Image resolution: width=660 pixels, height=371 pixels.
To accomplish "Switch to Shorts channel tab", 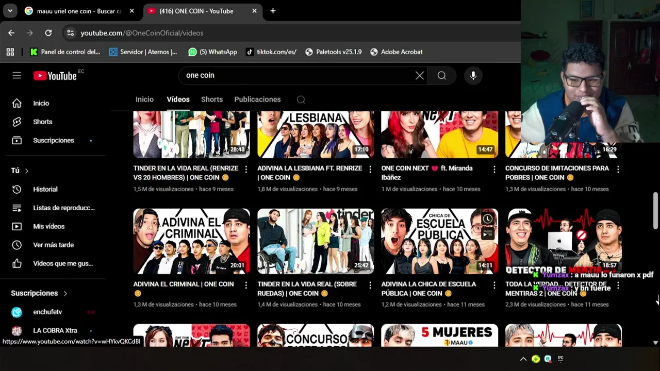I will (x=212, y=99).
